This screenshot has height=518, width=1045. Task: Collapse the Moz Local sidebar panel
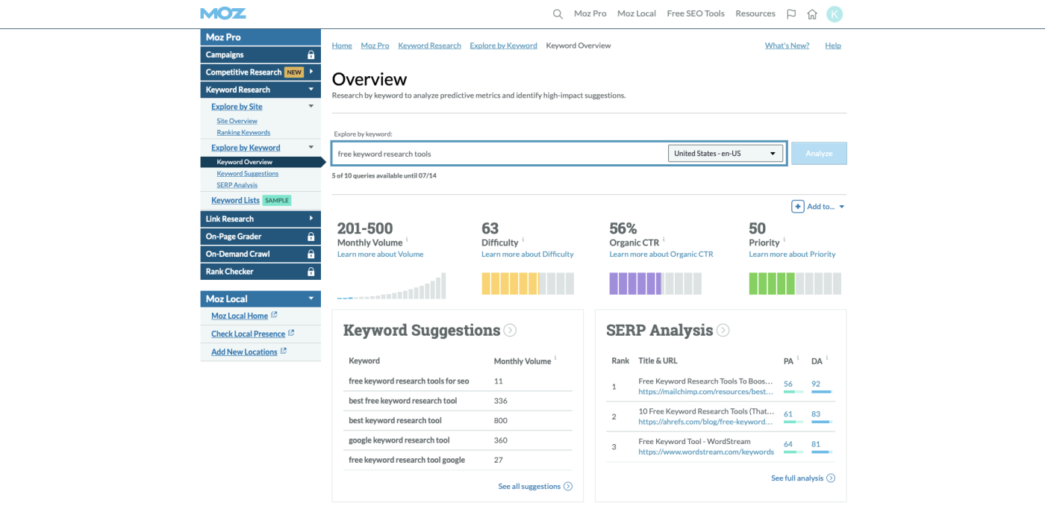coord(311,299)
